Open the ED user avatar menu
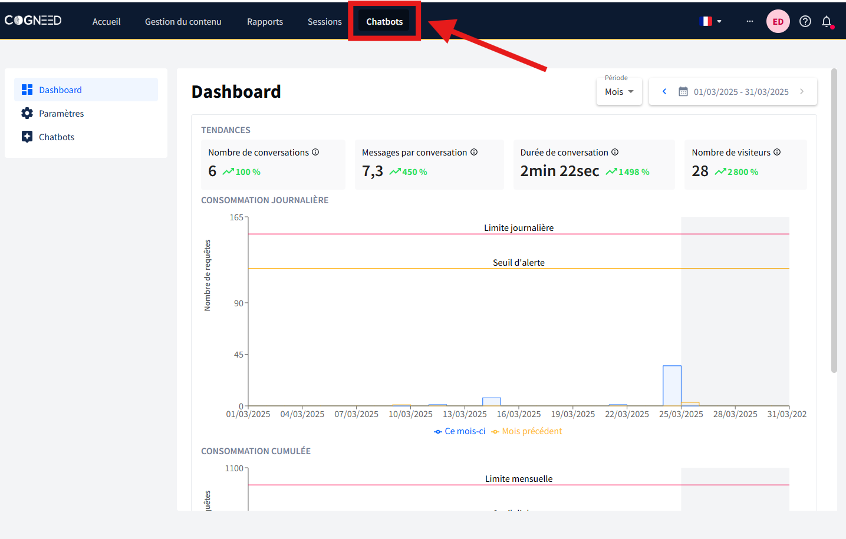 click(x=778, y=22)
